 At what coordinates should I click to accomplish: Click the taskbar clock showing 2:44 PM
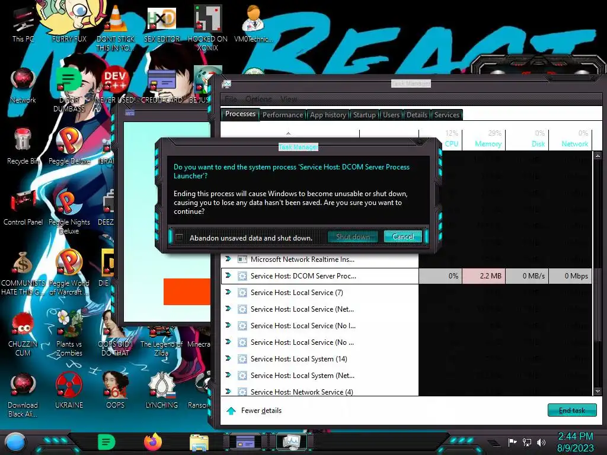pyautogui.click(x=575, y=442)
